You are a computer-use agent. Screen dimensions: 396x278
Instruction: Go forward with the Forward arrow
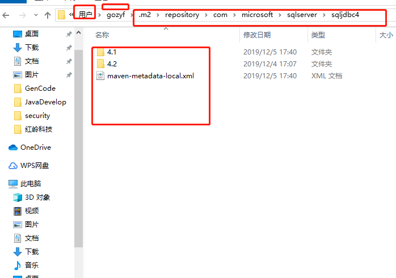click(x=23, y=15)
